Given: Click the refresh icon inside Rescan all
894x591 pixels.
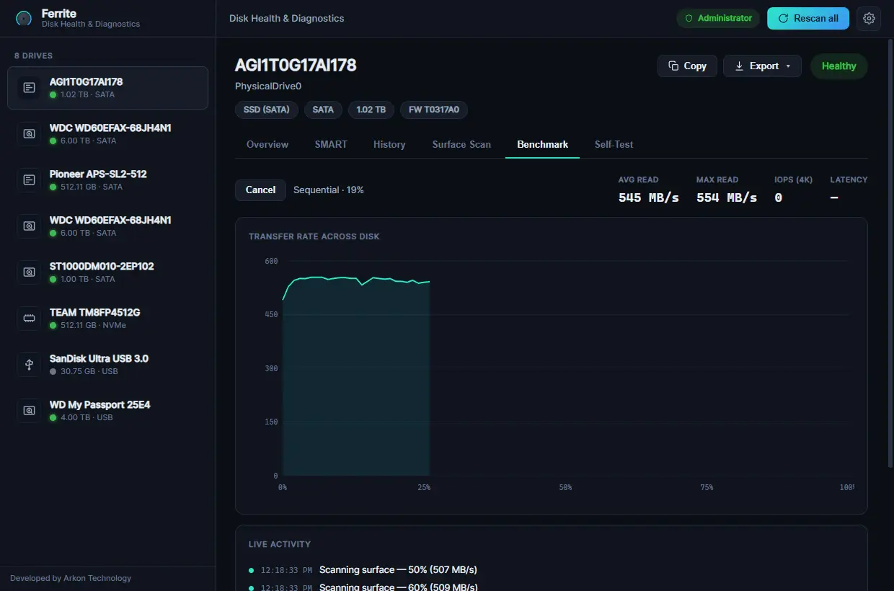Looking at the screenshot, I should click(783, 18).
